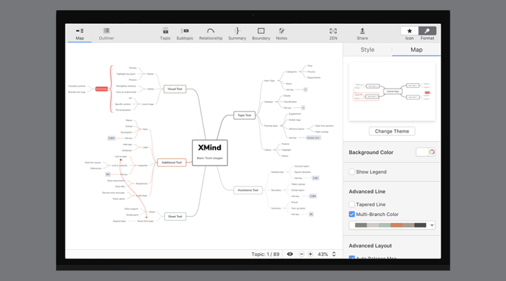The height and width of the screenshot is (281, 506).
Task: Add a new Topic from toolbar
Action: (x=165, y=34)
